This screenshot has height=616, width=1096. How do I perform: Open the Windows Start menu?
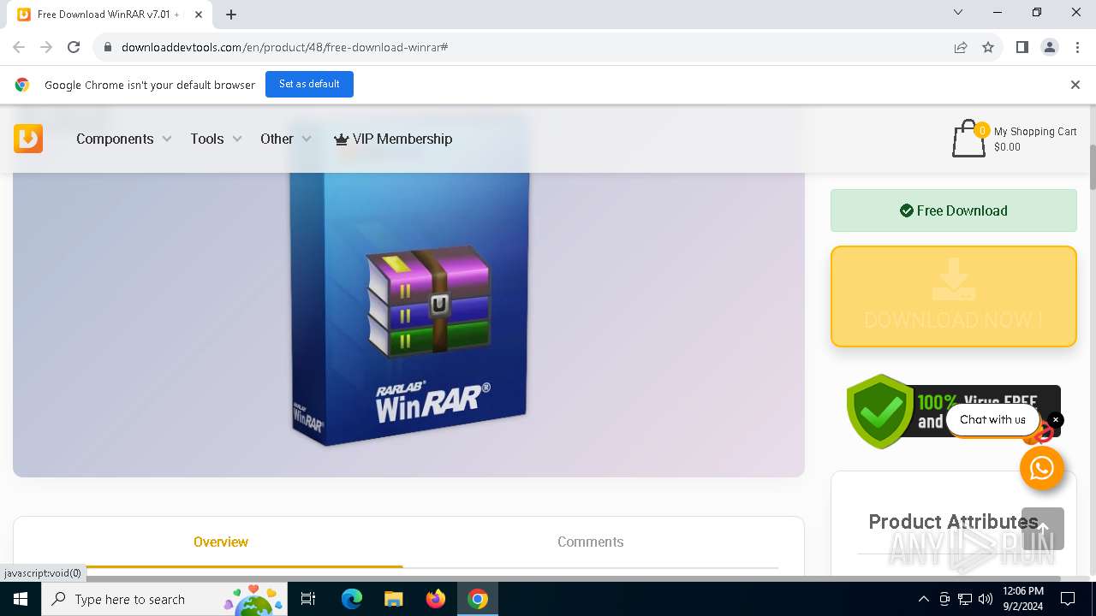click(x=21, y=599)
